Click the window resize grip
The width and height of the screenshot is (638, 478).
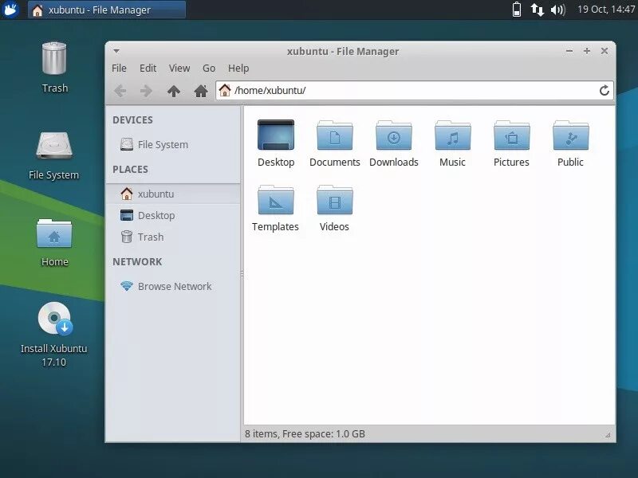click(x=608, y=435)
